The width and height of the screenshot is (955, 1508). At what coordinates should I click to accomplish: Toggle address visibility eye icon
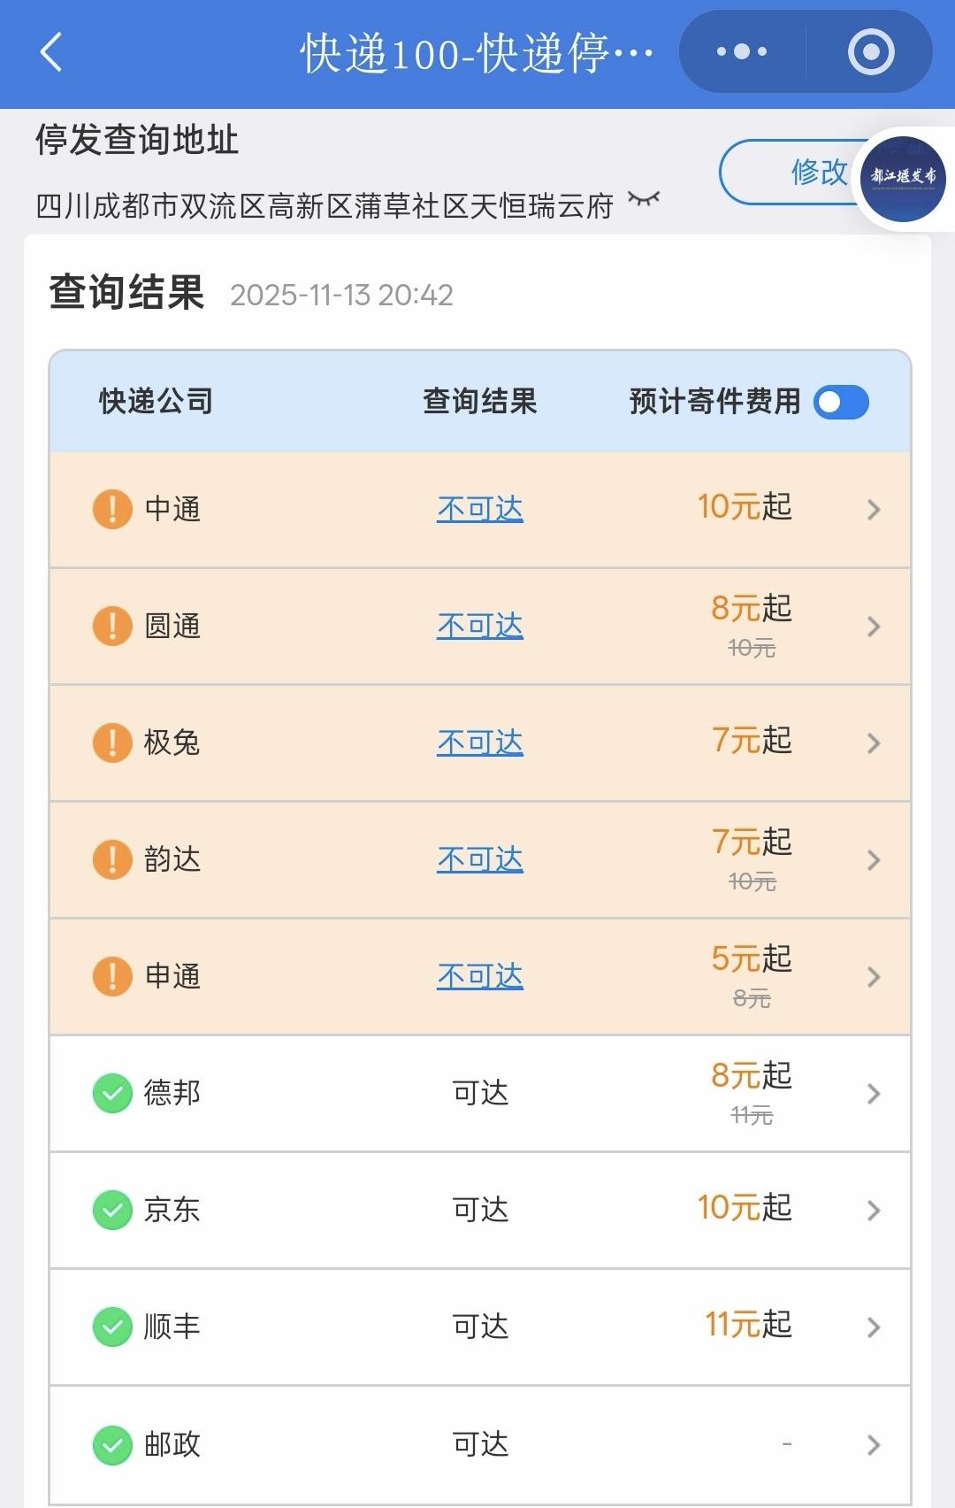click(644, 199)
